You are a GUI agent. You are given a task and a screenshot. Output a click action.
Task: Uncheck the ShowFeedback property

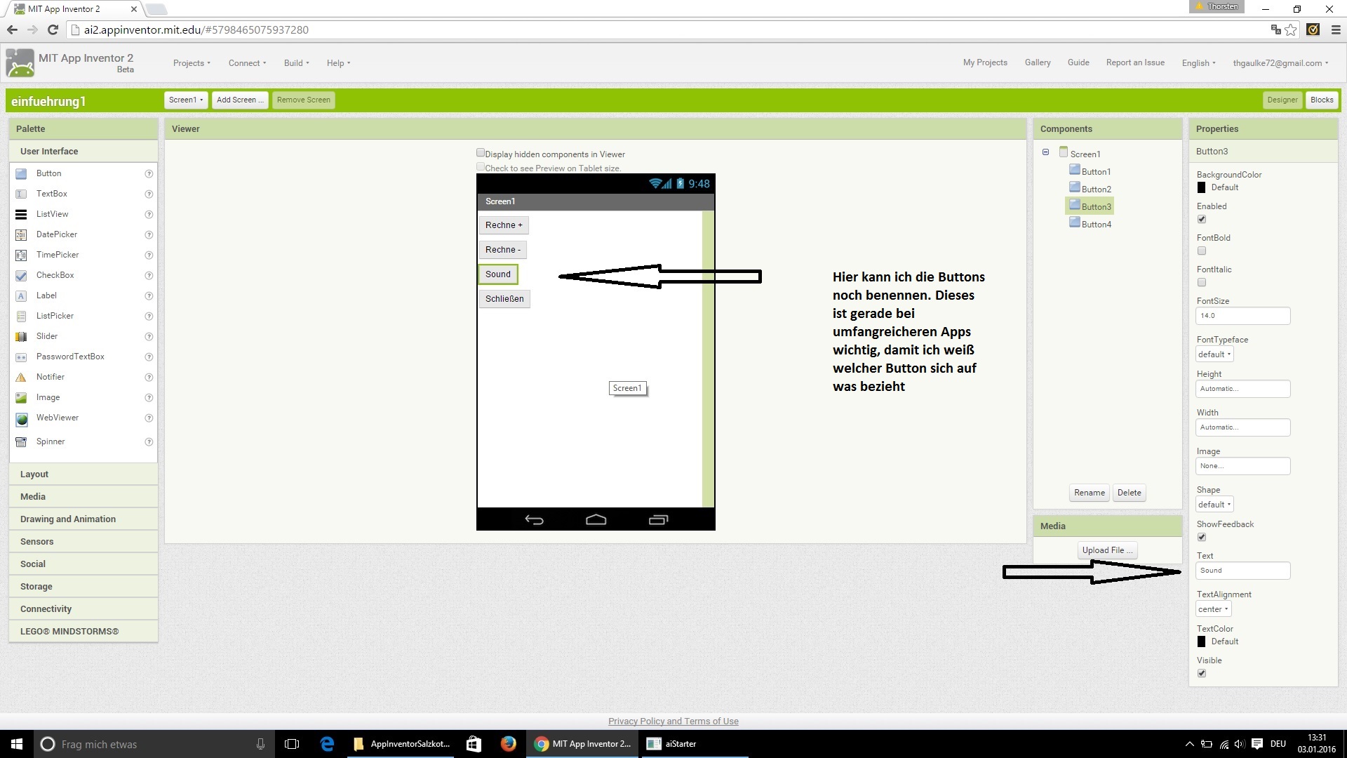click(1202, 537)
